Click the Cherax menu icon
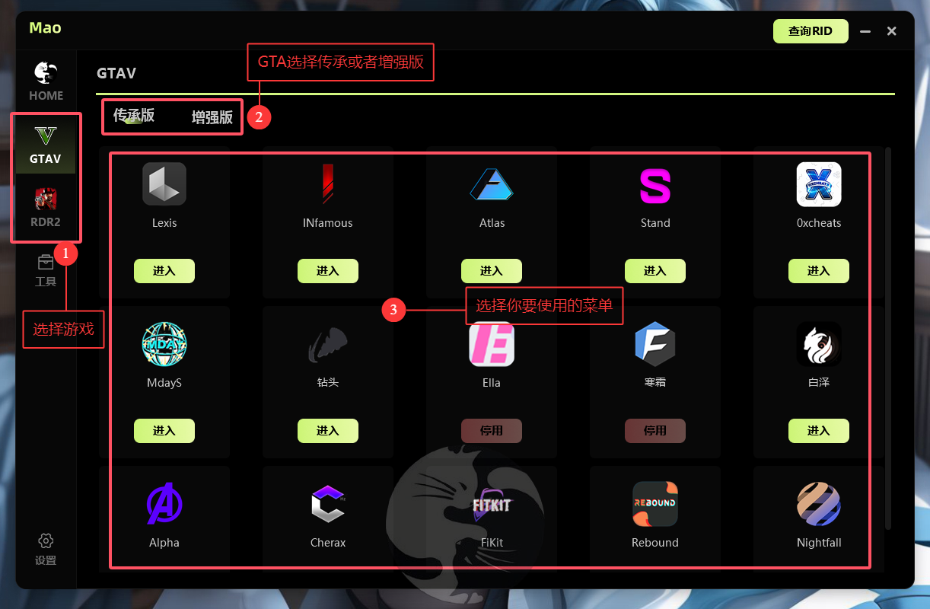This screenshot has width=930, height=609. pyautogui.click(x=328, y=504)
